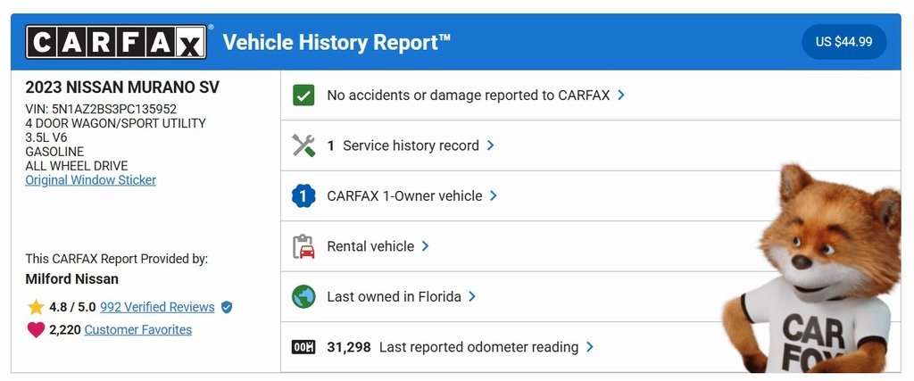Viewport: 914px width, 381px height.
Task: Open the 992 Verified Reviews link
Action: pyautogui.click(x=157, y=307)
